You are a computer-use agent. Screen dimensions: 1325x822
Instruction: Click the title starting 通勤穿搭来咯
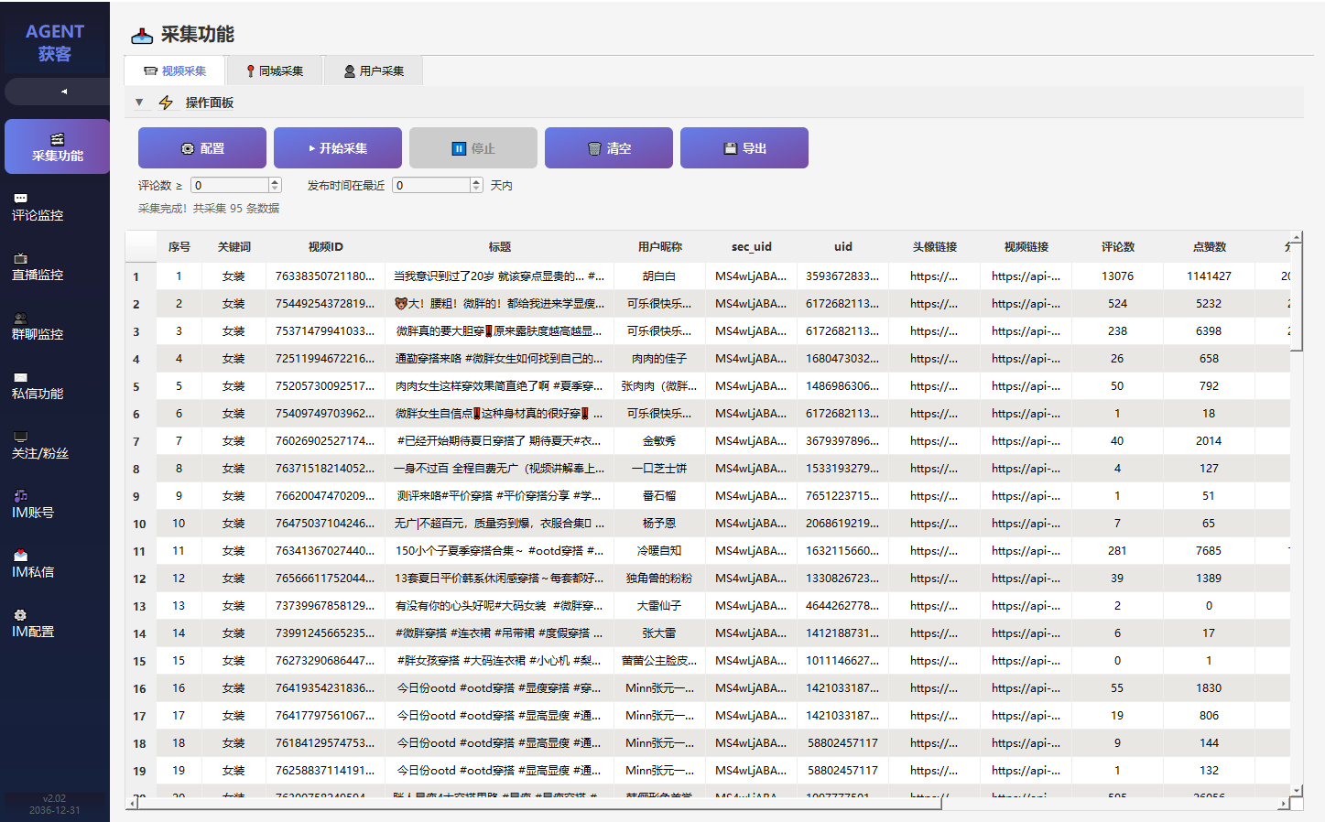[x=499, y=359]
